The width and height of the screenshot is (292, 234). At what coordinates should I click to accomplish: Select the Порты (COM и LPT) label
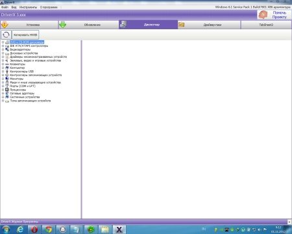click(x=23, y=86)
